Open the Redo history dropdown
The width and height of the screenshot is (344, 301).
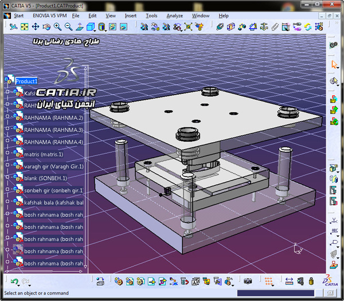(x=30, y=286)
